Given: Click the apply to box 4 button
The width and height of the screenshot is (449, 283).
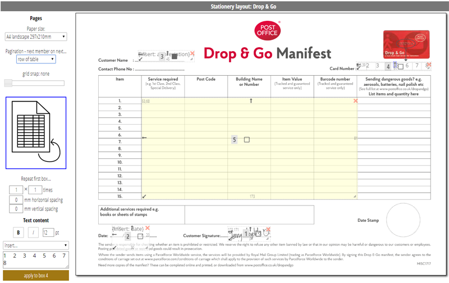Looking at the screenshot, I should tap(36, 276).
